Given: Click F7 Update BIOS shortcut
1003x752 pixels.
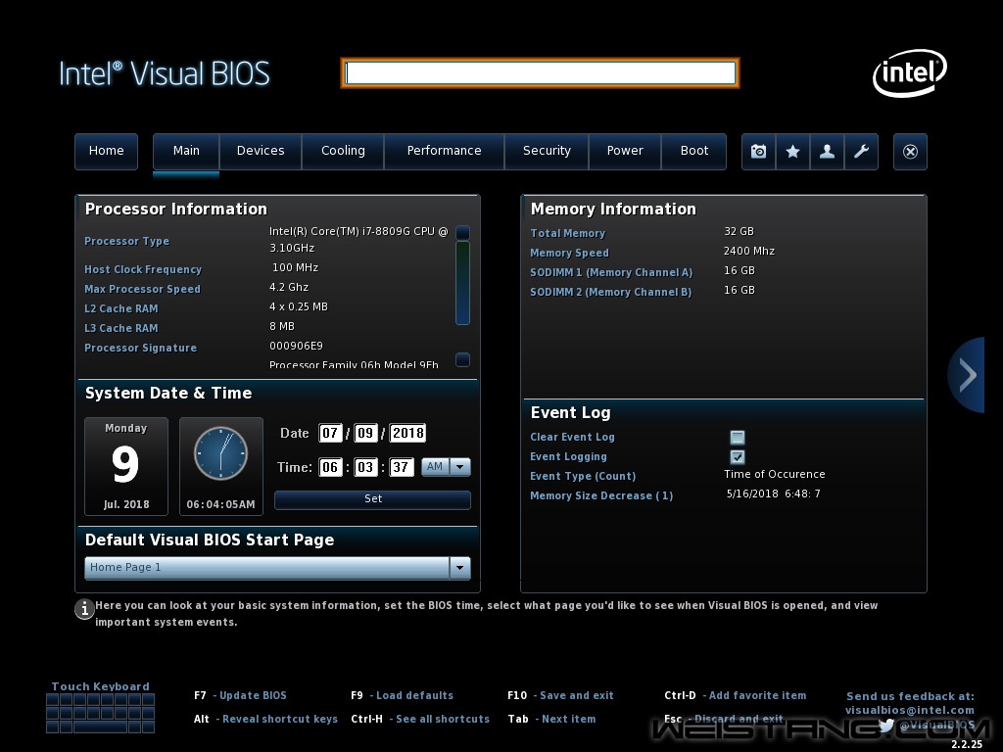Looking at the screenshot, I should [241, 696].
